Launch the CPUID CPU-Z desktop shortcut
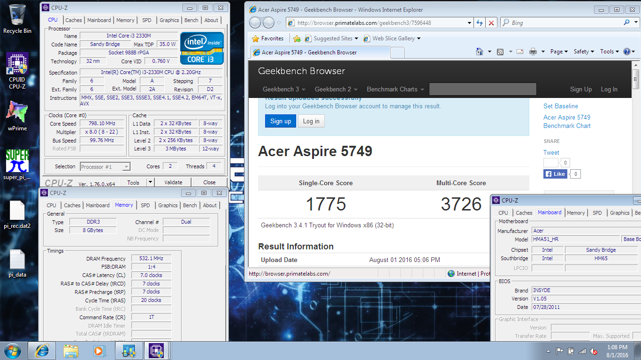 pos(17,70)
